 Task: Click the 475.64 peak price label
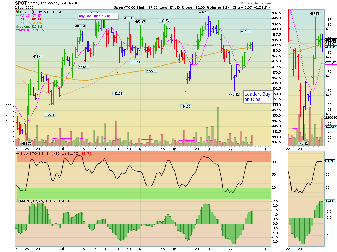coord(38,57)
